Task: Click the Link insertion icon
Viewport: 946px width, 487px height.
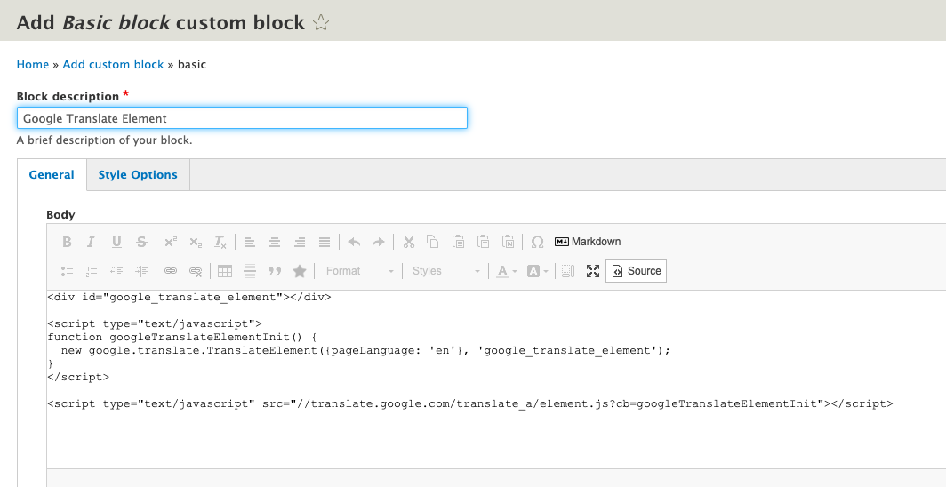Action: click(171, 271)
